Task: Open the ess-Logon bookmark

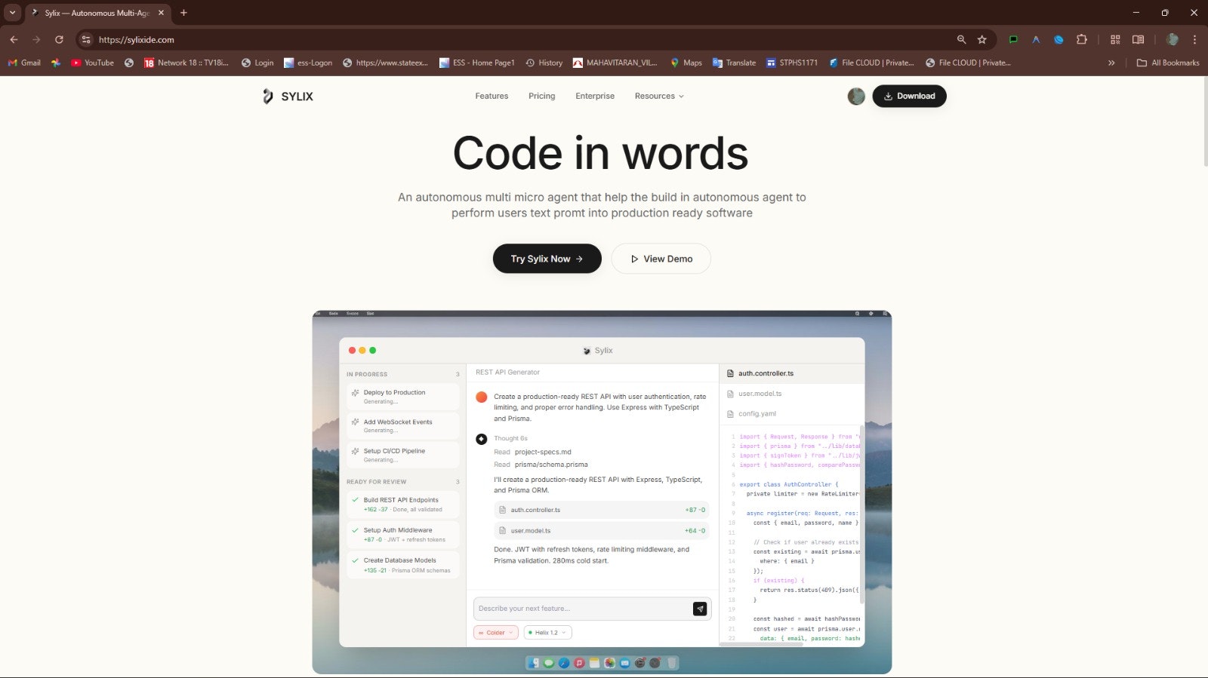Action: tap(308, 63)
